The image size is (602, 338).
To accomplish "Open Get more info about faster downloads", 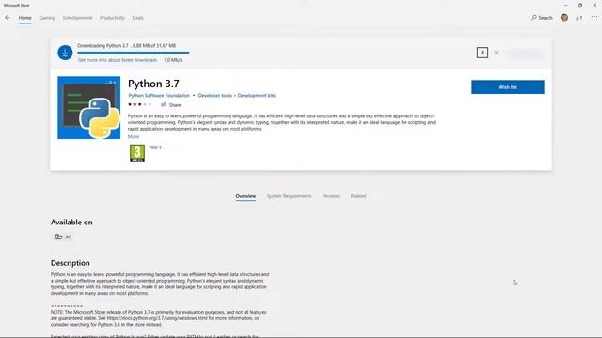I will click(117, 60).
